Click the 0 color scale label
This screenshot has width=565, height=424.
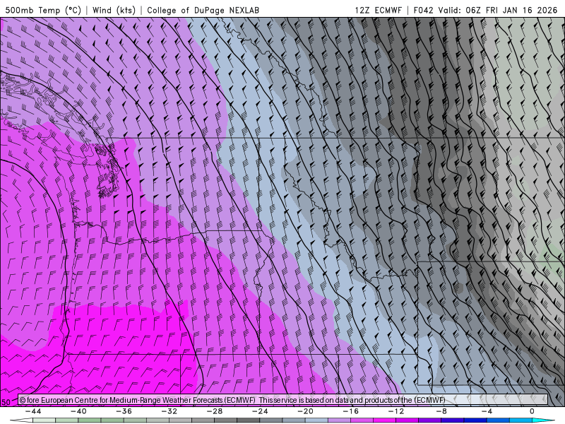tap(532, 411)
